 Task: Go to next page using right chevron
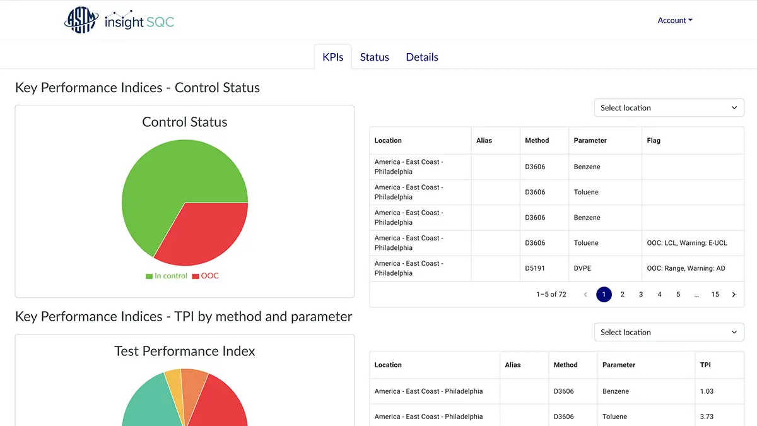(734, 295)
